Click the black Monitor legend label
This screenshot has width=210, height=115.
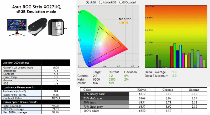pyautogui.click(x=124, y=19)
